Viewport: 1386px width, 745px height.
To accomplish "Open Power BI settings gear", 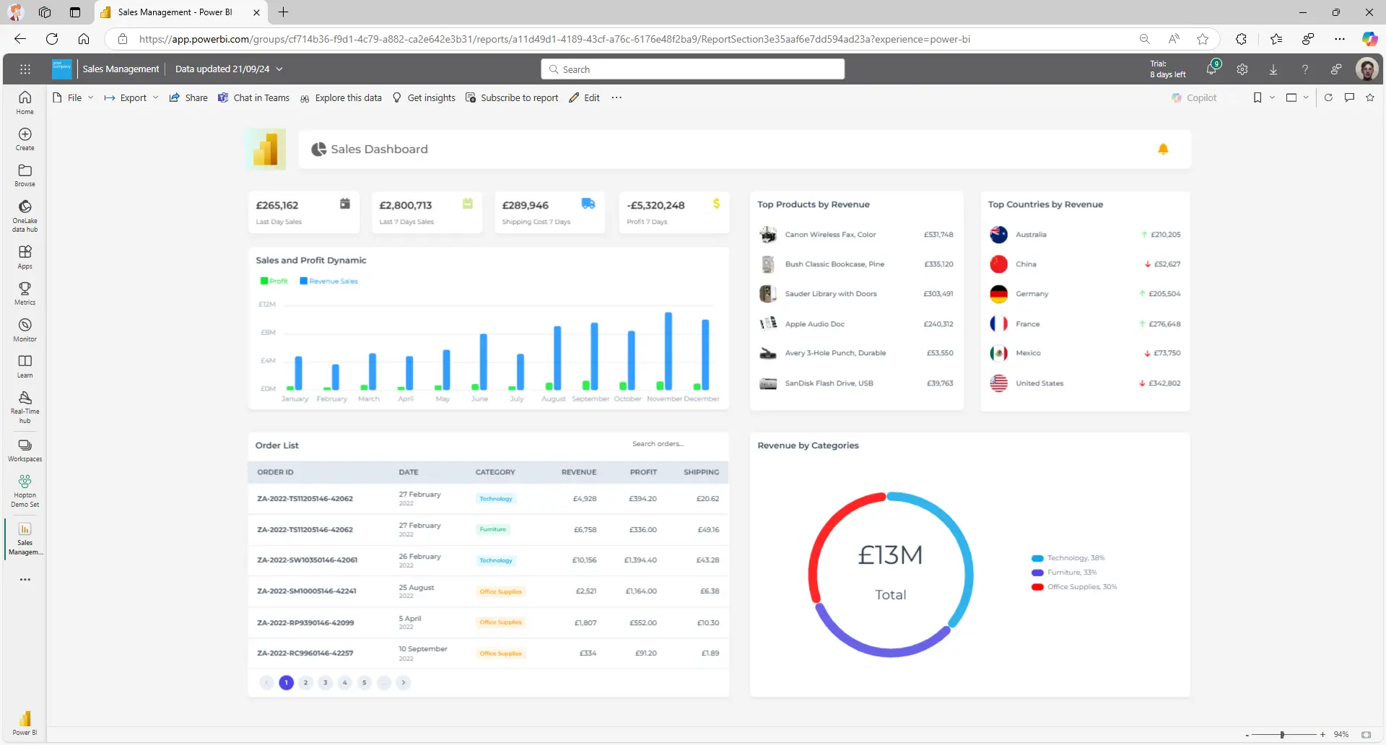I will [x=1242, y=69].
